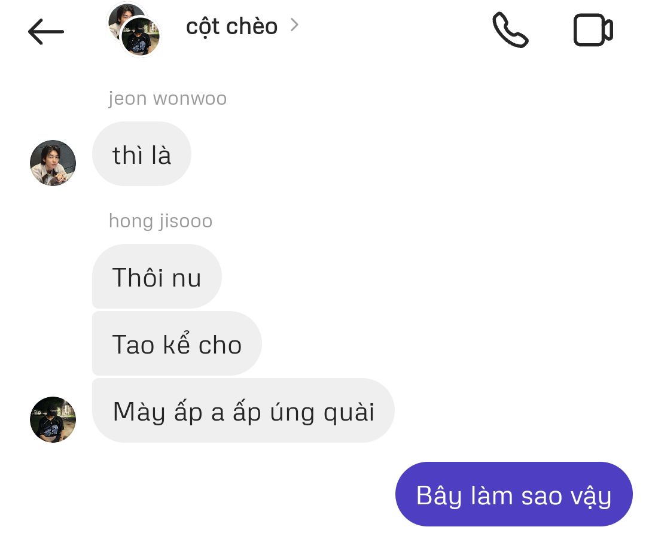Image resolution: width=646 pixels, height=539 pixels.
Task: Go back using the left arrow
Action: [45, 31]
